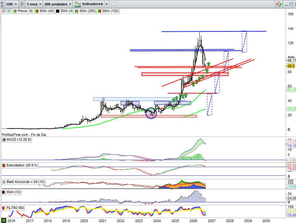Expand the 1 mes timeframe dropdown

[34, 4]
